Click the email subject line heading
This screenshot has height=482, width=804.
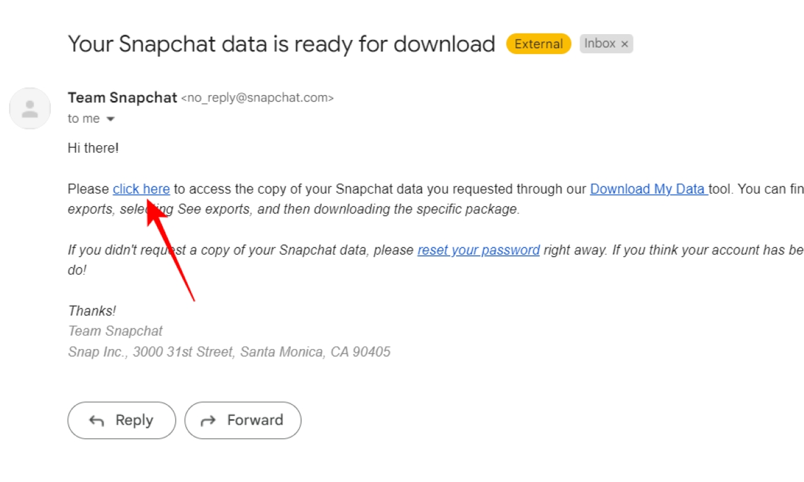pyautogui.click(x=280, y=44)
